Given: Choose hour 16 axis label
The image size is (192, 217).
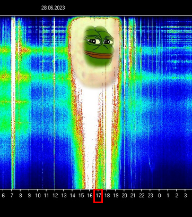Looking at the screenshot, I should [x=90, y=196].
